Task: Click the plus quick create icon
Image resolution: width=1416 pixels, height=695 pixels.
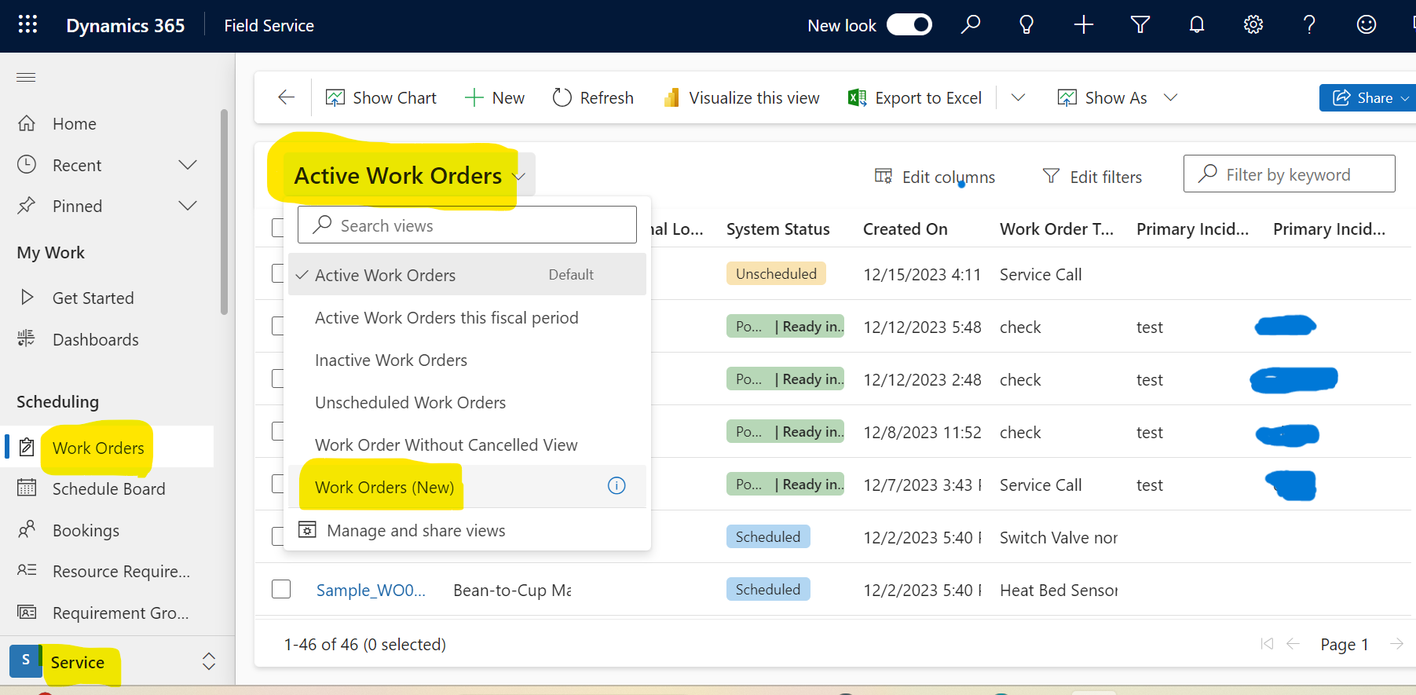Action: pyautogui.click(x=1083, y=25)
